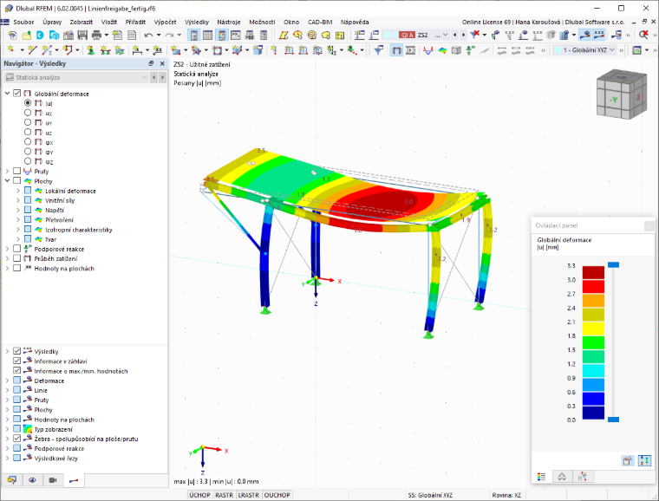The width and height of the screenshot is (659, 501).
Task: Expand the Napětí node
Action: coord(18,210)
